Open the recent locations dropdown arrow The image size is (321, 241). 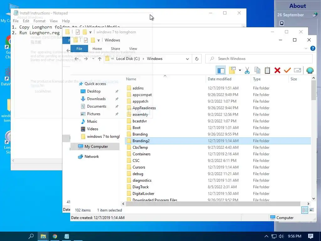click(93, 59)
